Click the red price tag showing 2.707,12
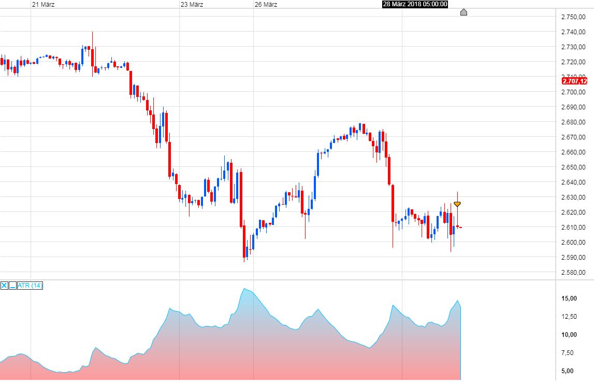594x383 pixels. pyautogui.click(x=575, y=81)
